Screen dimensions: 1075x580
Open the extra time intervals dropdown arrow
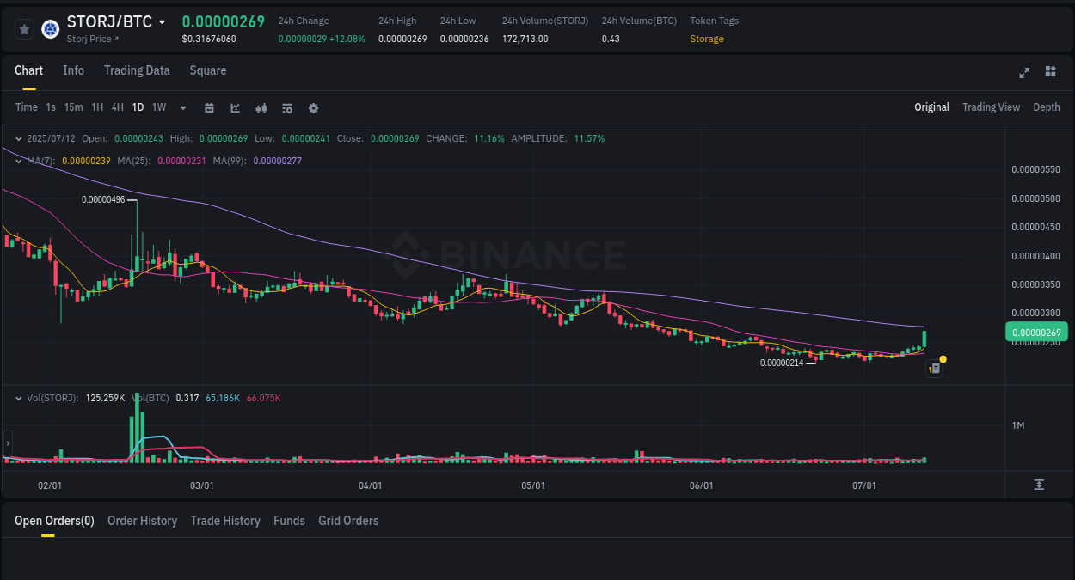(181, 107)
